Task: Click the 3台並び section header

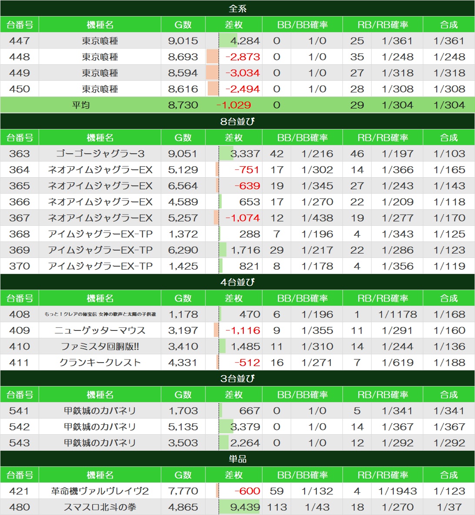Action: pyautogui.click(x=237, y=378)
